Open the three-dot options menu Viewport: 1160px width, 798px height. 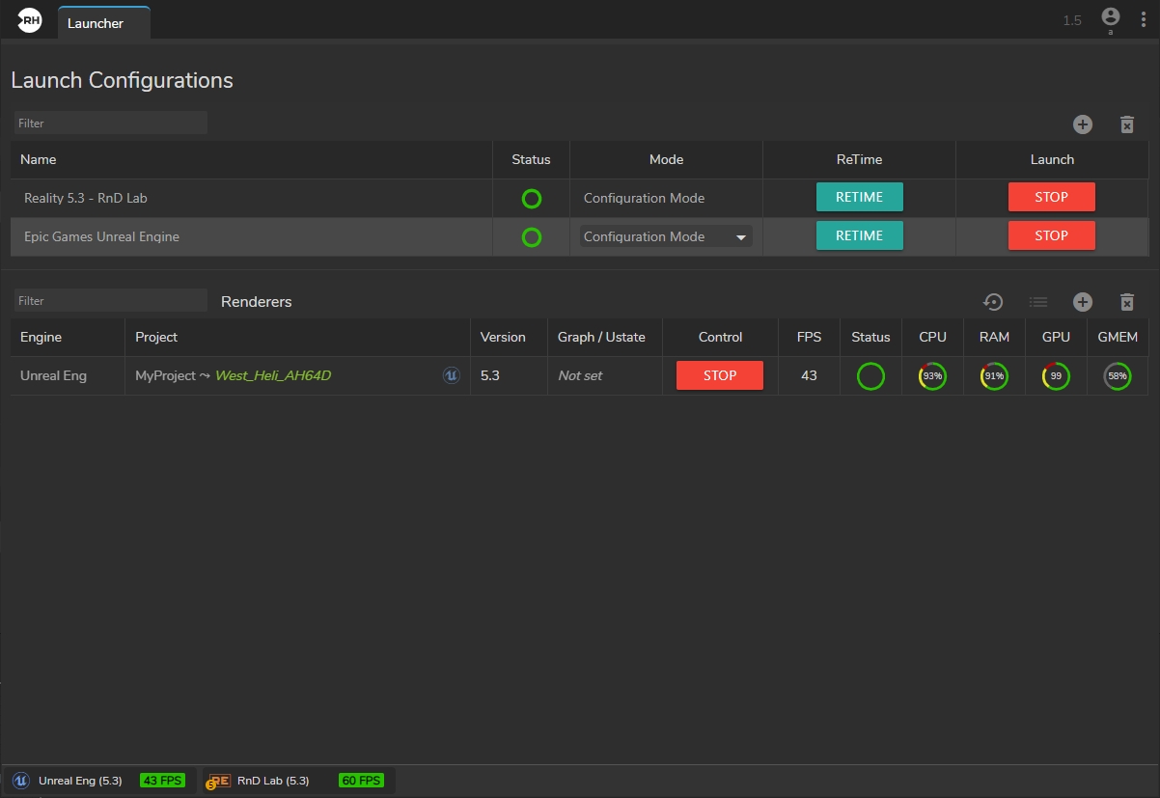tap(1144, 19)
